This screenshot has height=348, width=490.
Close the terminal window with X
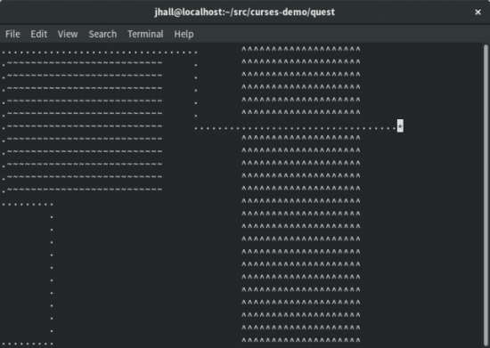478,12
